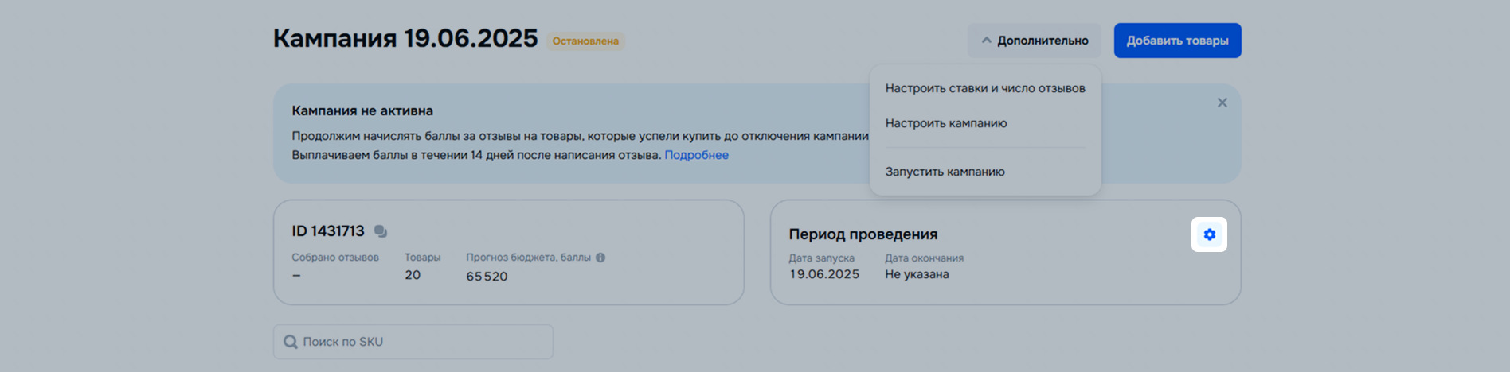
Task: Click the gear icon in Период проведения card
Action: click(1208, 234)
